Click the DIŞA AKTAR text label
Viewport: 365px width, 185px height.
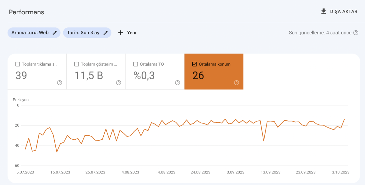pyautogui.click(x=344, y=12)
